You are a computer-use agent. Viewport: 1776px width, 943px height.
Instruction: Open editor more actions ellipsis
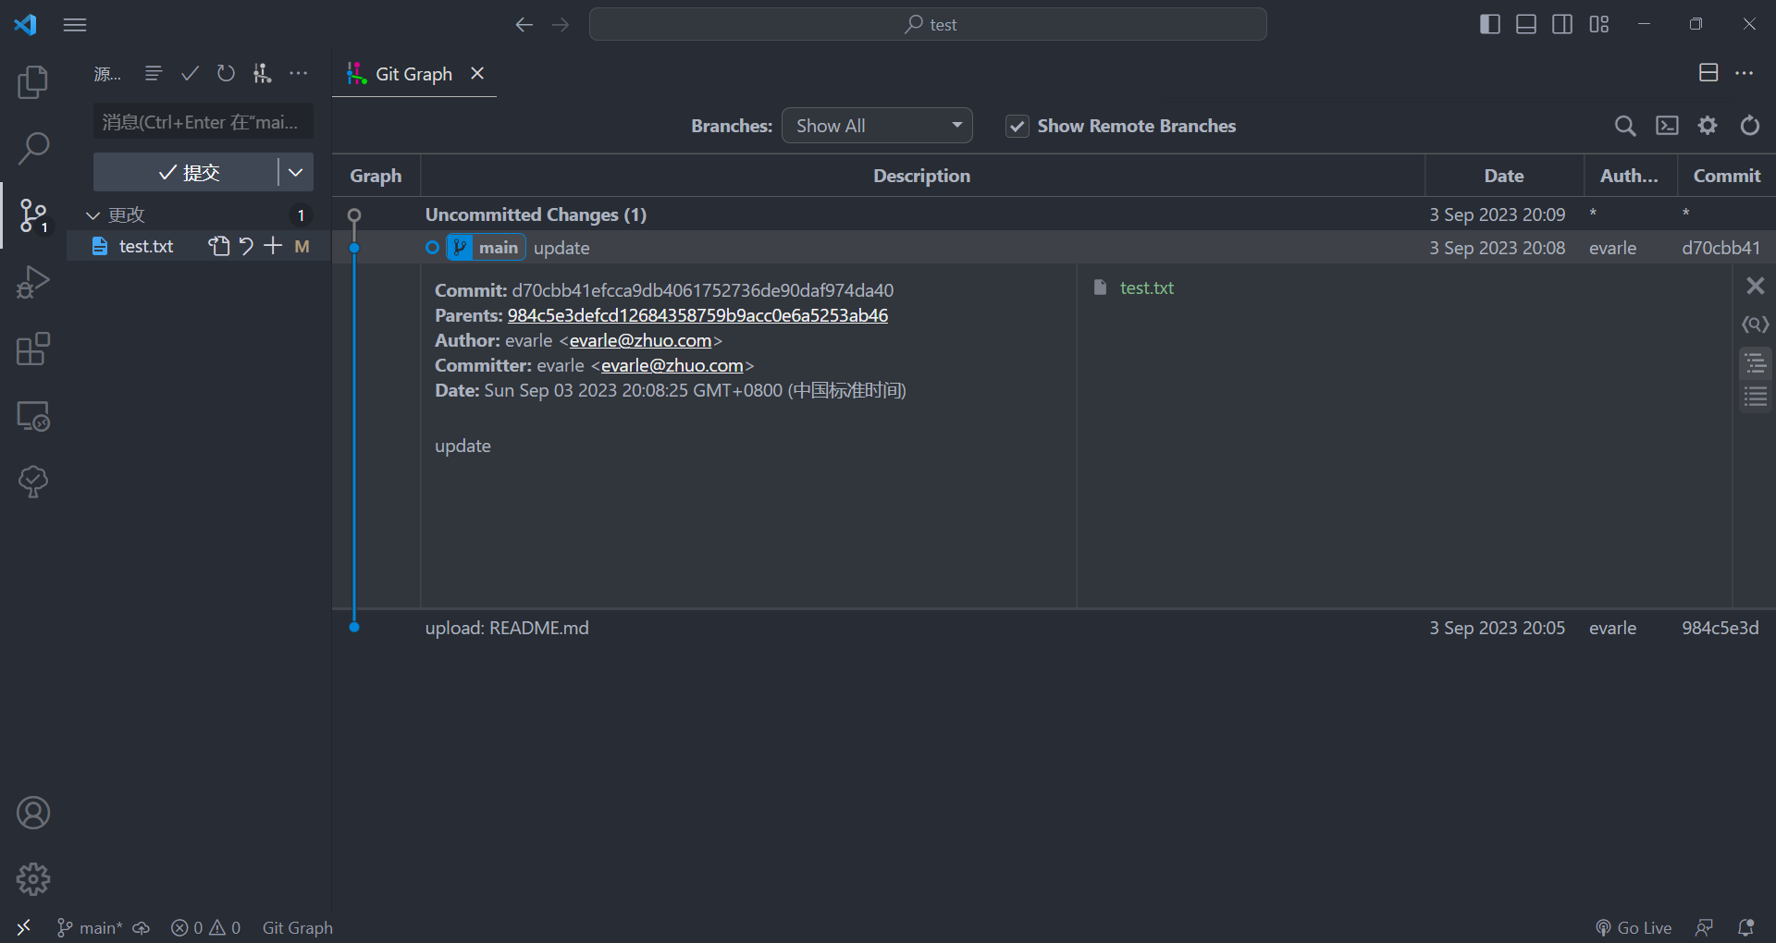tap(1745, 73)
